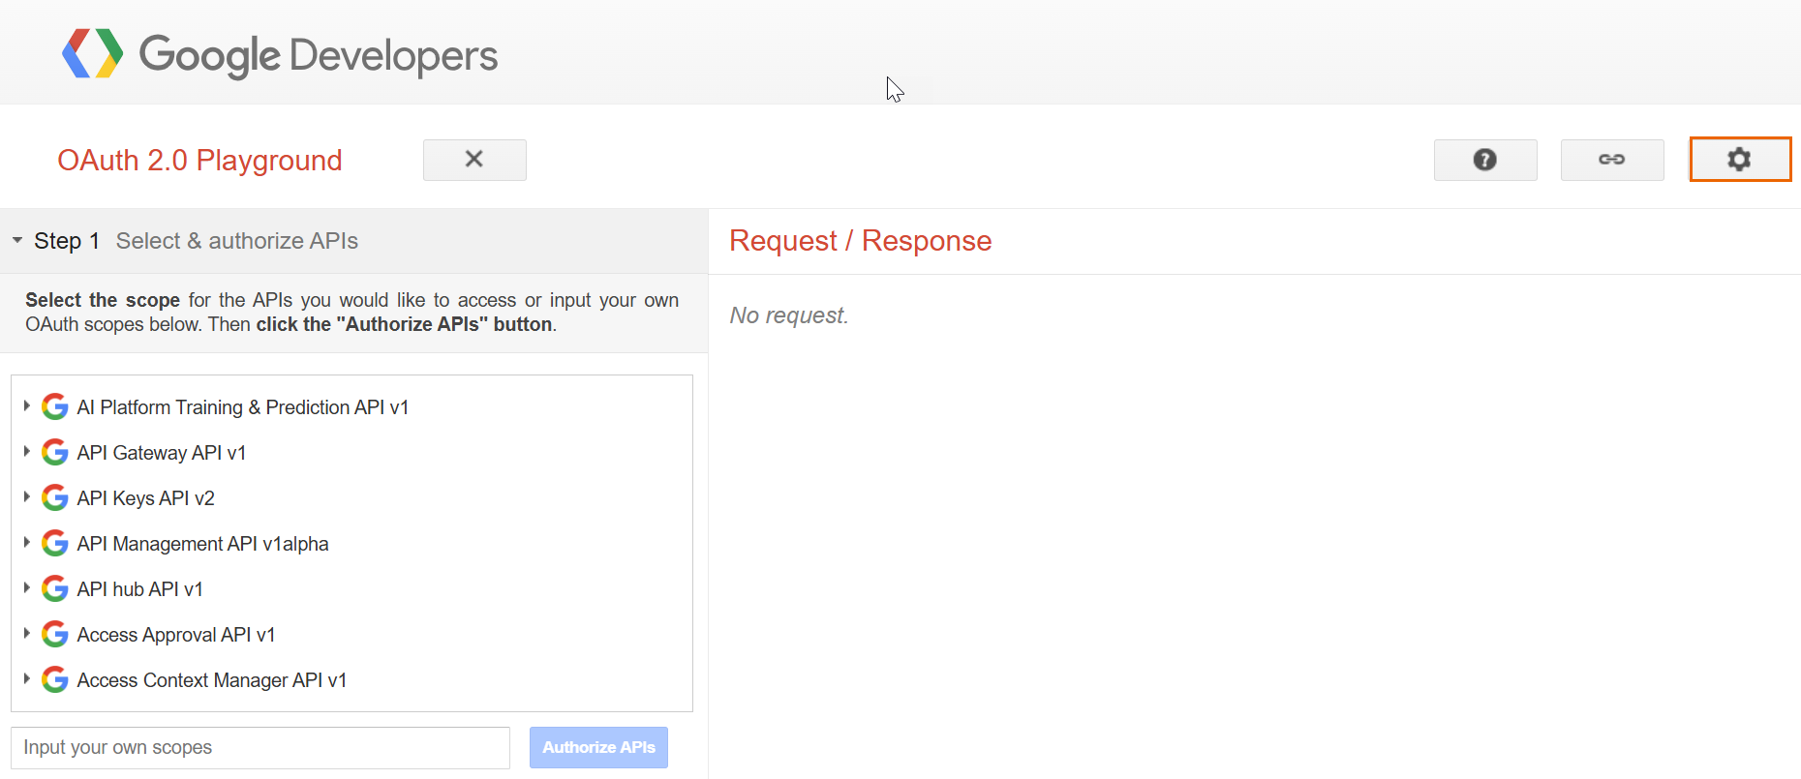Image resolution: width=1801 pixels, height=779 pixels.
Task: Click the X close button beside title
Action: pyautogui.click(x=474, y=160)
